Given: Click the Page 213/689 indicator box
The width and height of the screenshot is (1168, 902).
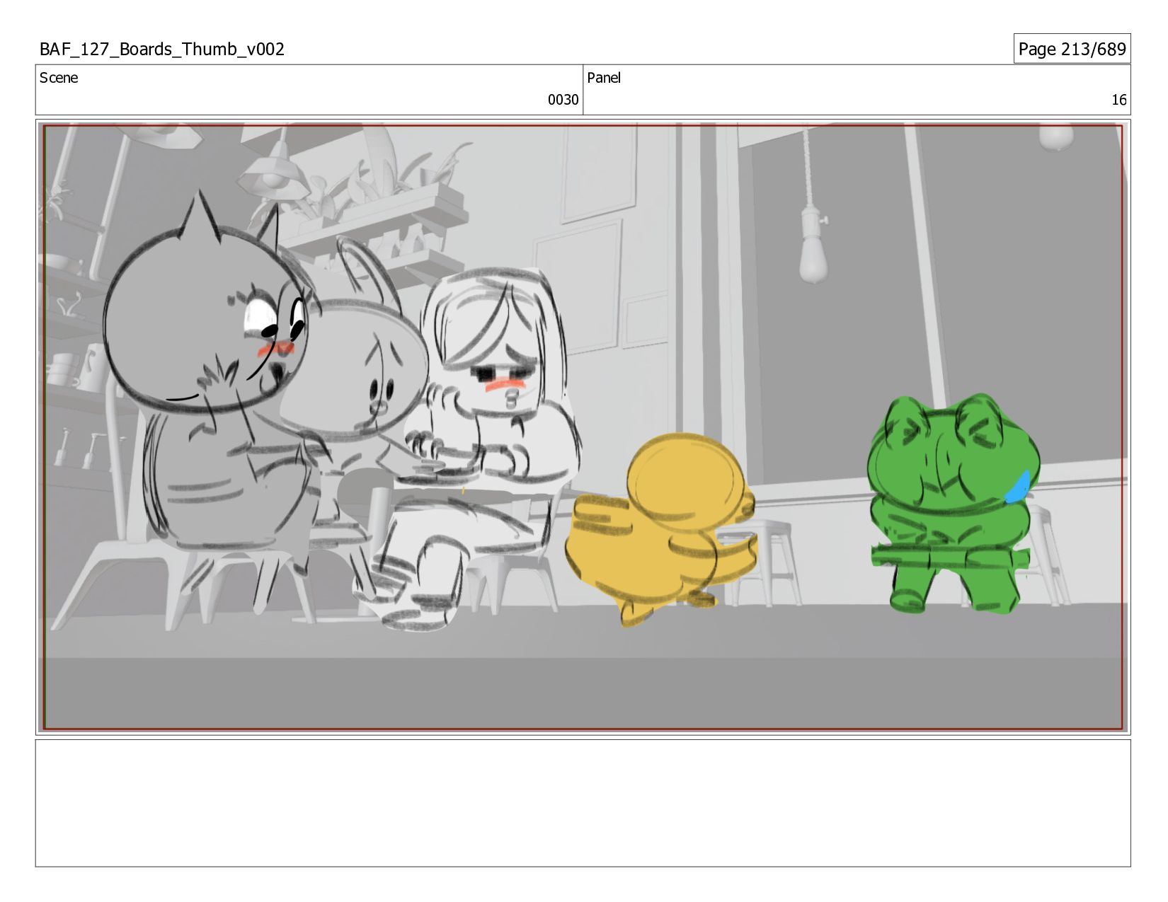Looking at the screenshot, I should [x=1072, y=49].
